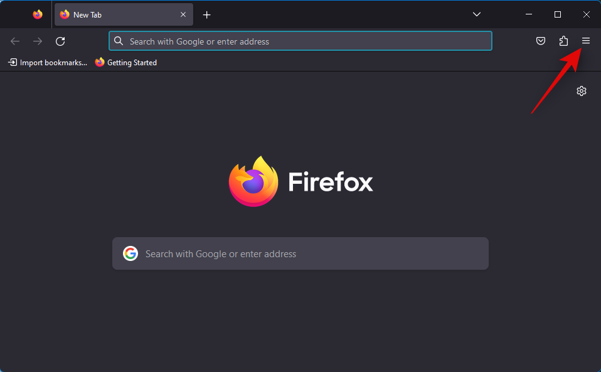Close the Firefox window

pos(587,14)
